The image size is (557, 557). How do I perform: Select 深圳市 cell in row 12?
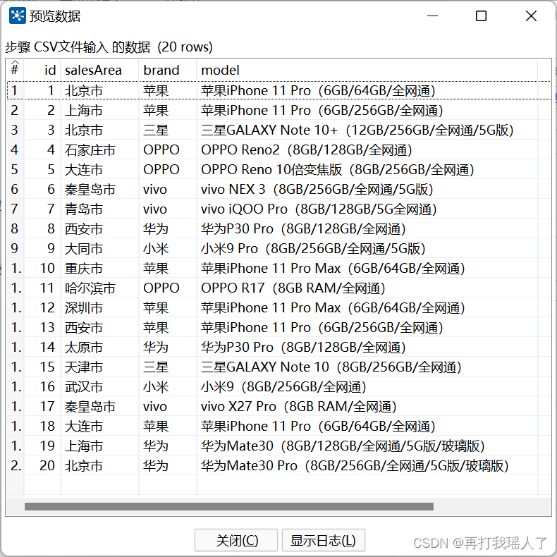[x=99, y=307]
